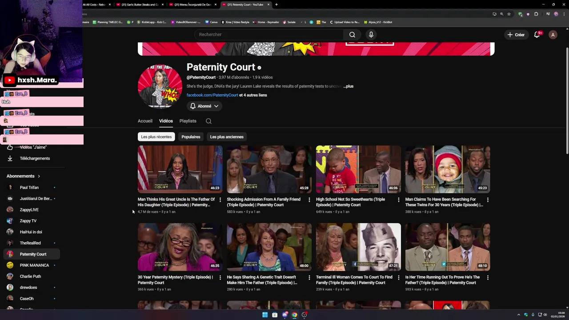Show hidden system tray icons
Screen dimensions: 569x320
click(518, 315)
